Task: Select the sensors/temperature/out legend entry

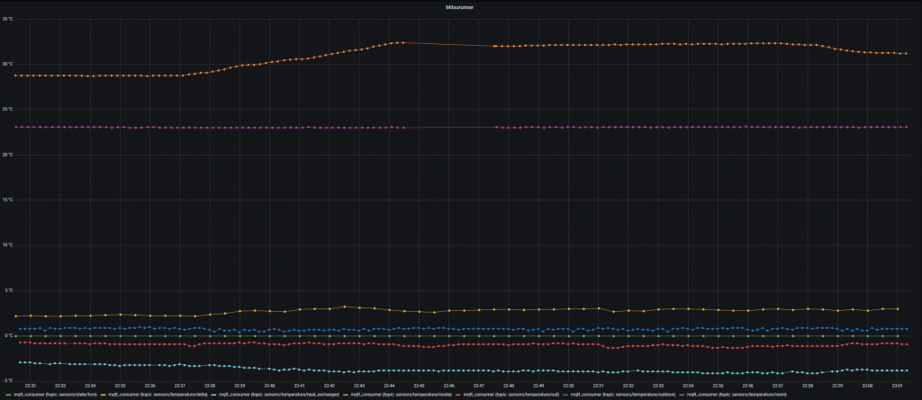Action: 511,394
